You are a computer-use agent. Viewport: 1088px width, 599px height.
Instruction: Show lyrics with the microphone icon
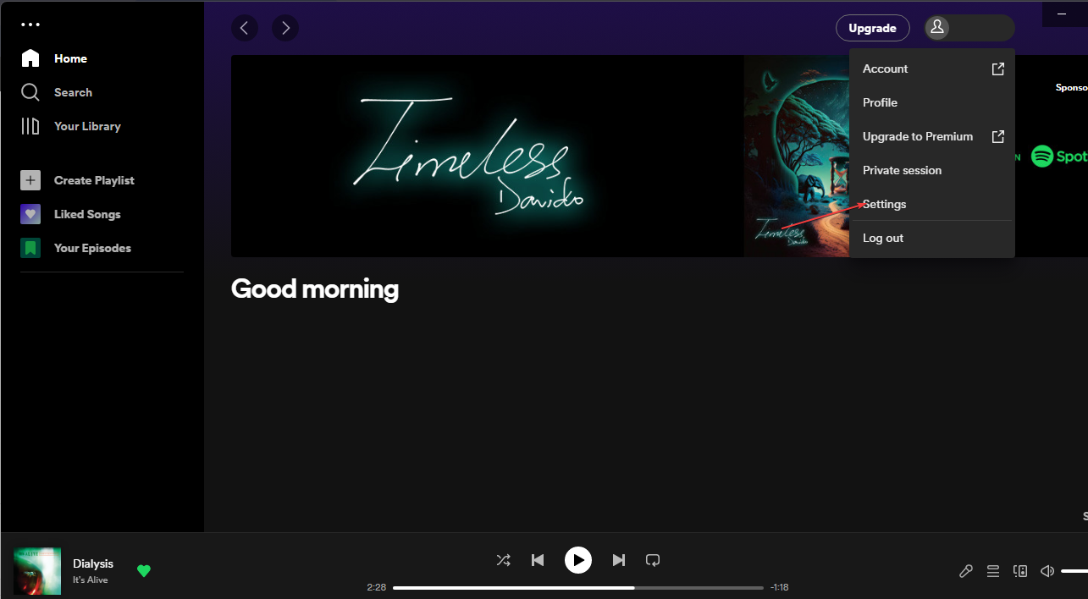(966, 571)
